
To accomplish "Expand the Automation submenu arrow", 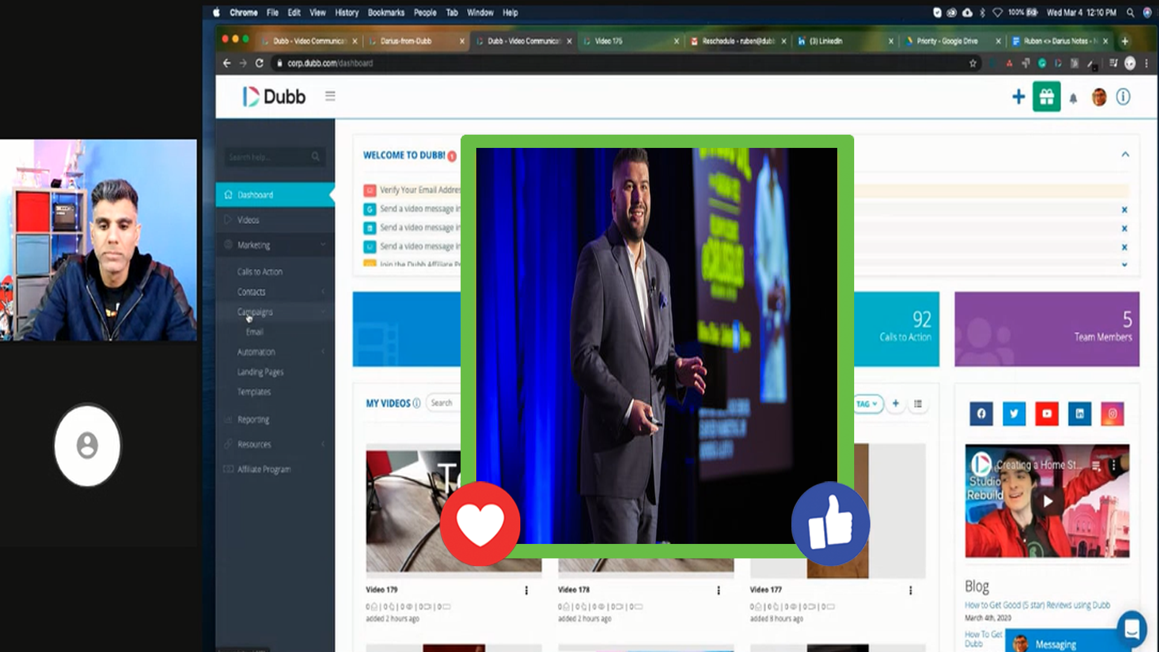I will pyautogui.click(x=323, y=351).
